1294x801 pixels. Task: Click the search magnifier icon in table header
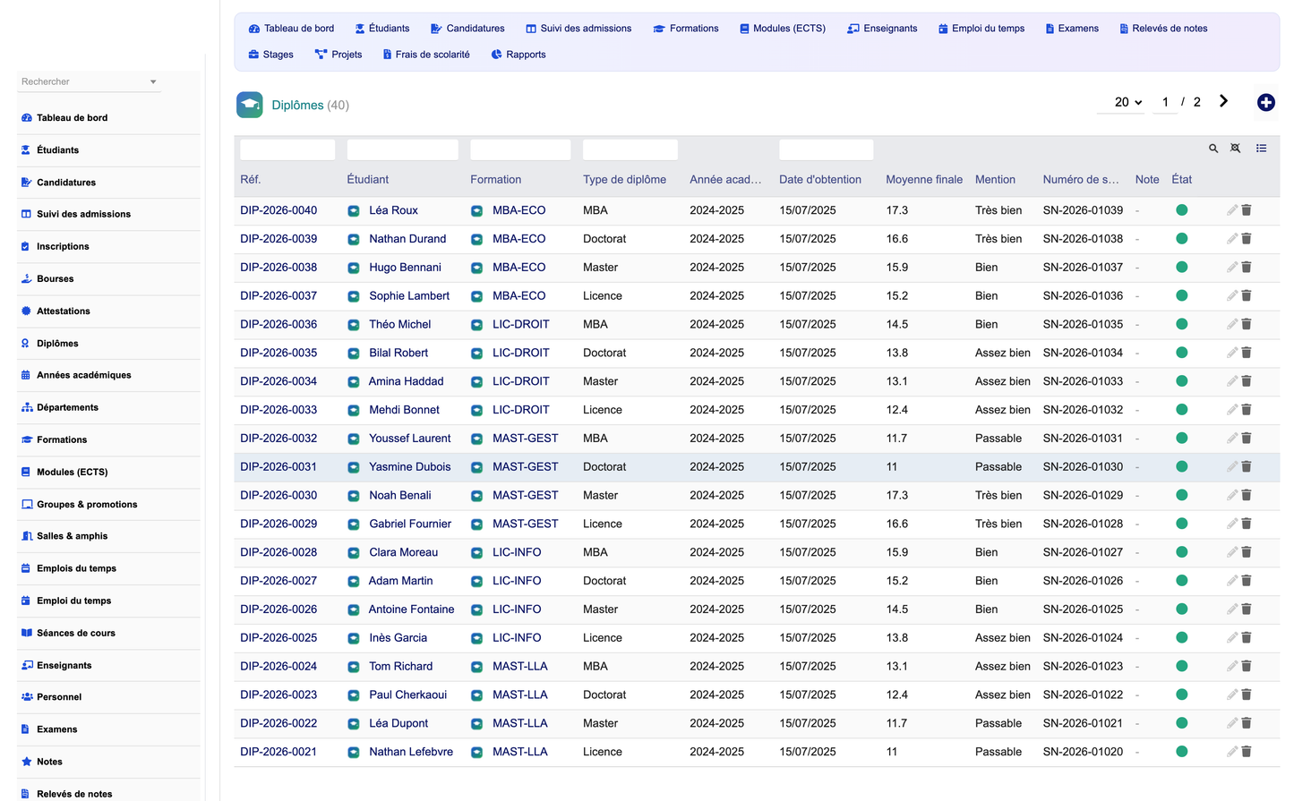click(1213, 149)
